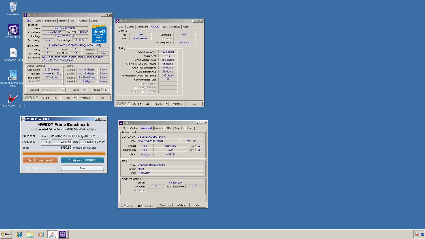Click the tray icon at the taskbar's edge
This screenshot has height=239, width=425.
(422, 234)
